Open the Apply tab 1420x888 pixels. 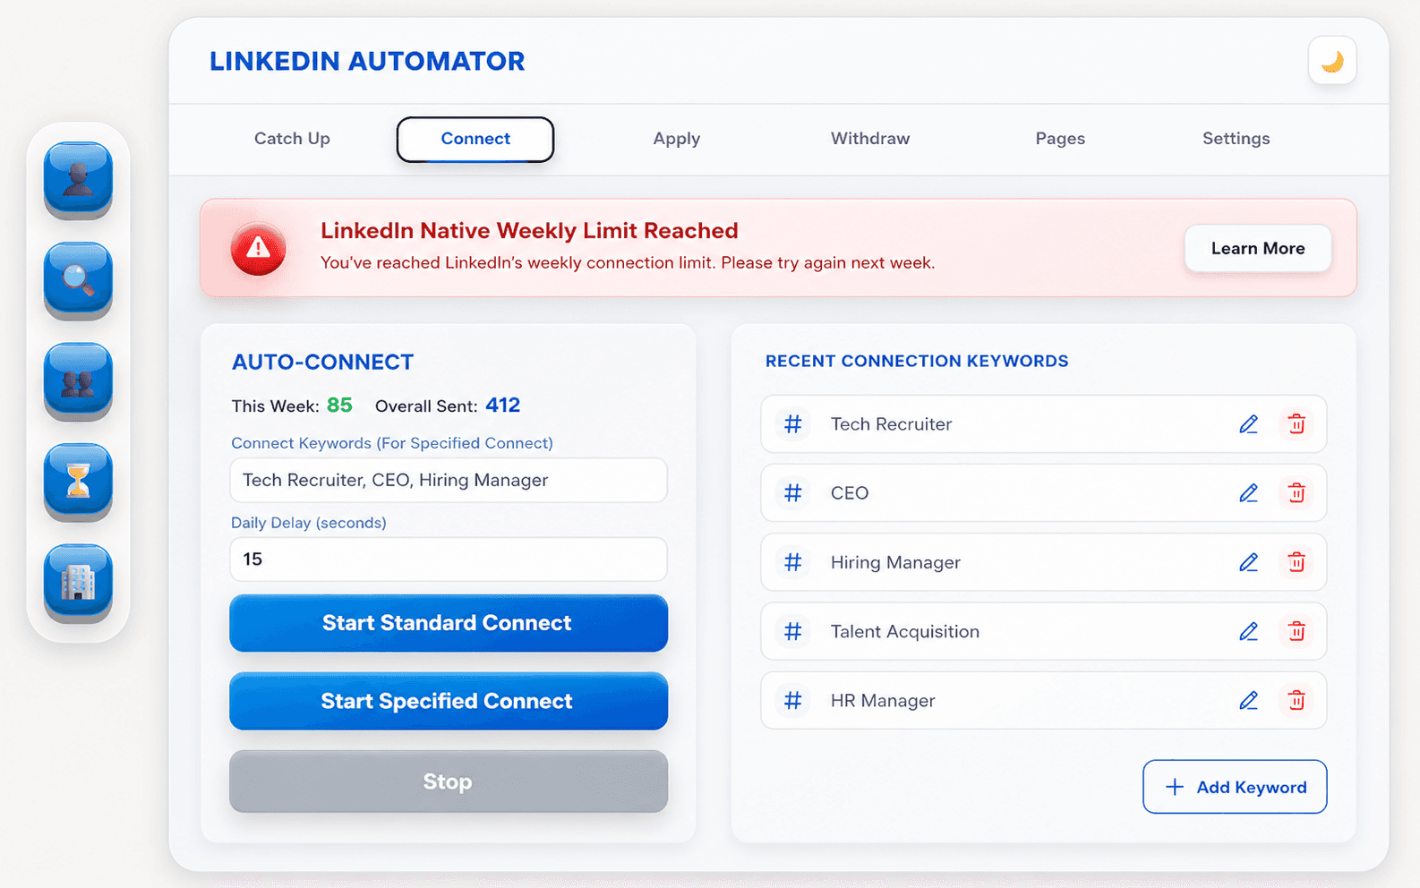677,139
